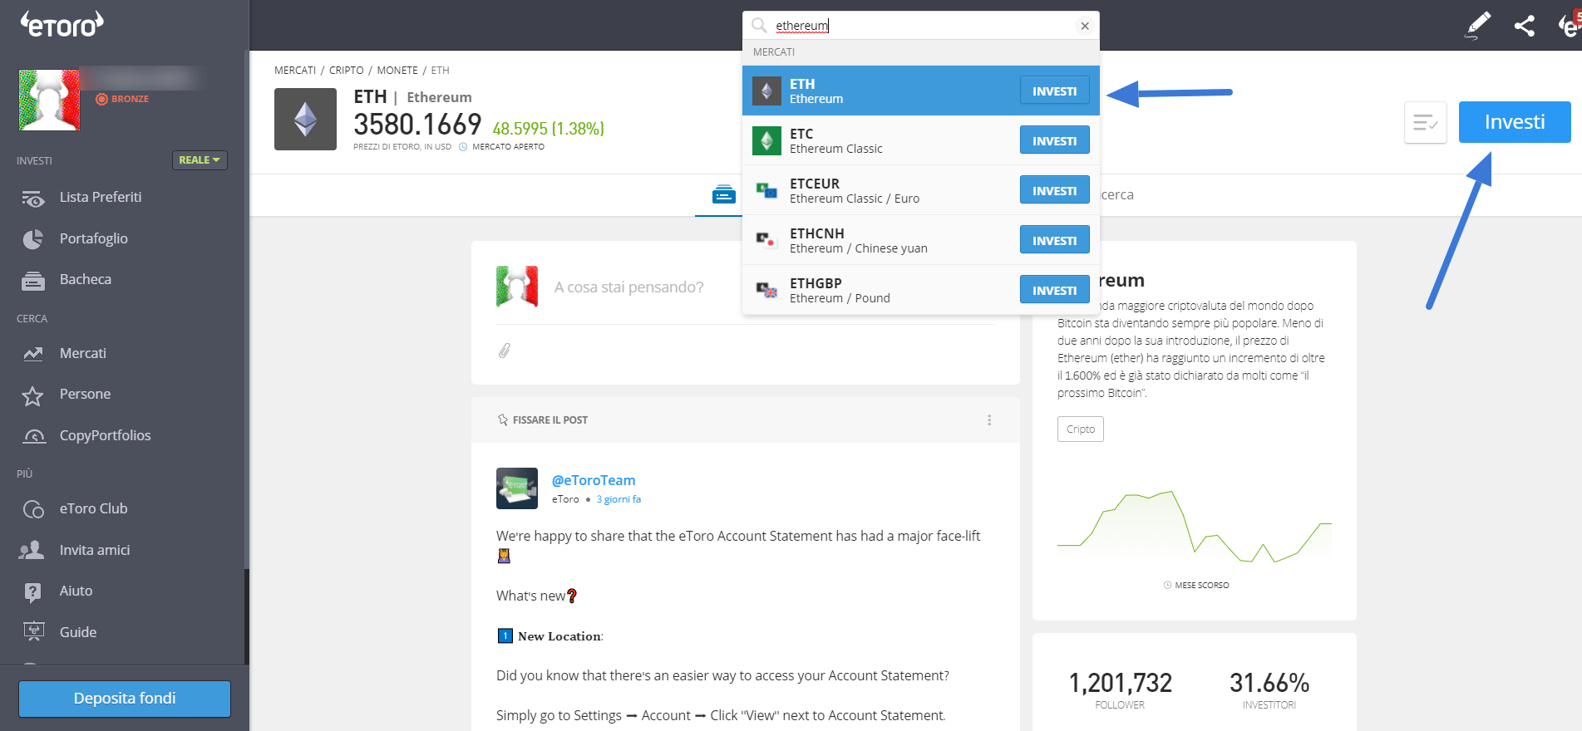
Task: Select the ETC Ethereum Classic result
Action: [x=921, y=141]
